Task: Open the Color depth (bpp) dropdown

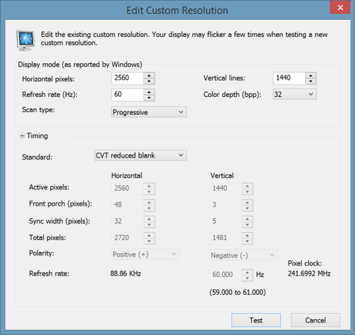Action: pos(295,94)
